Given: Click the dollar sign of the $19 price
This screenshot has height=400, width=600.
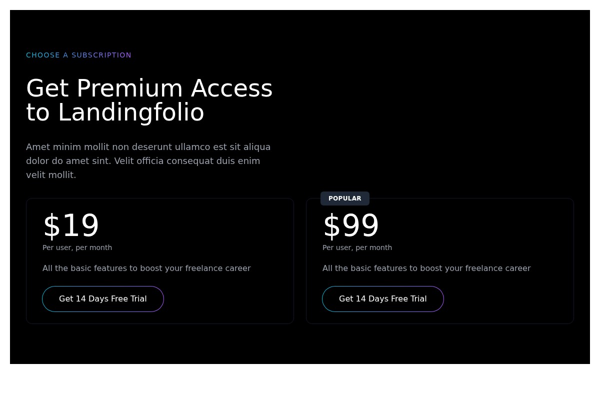Looking at the screenshot, I should 51,226.
